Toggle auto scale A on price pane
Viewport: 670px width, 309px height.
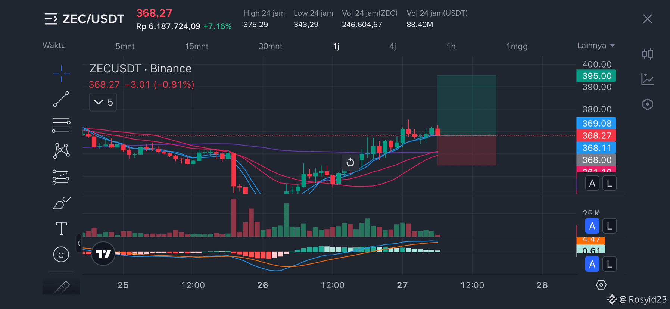(592, 183)
